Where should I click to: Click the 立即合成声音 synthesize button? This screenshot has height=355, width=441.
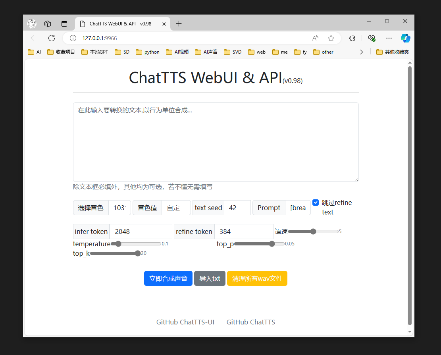click(168, 278)
